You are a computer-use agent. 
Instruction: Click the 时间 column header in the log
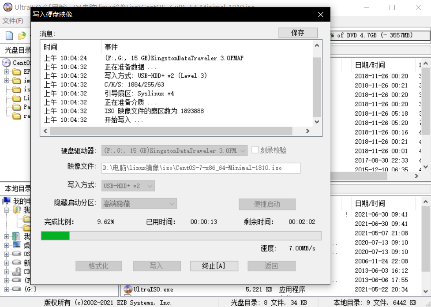71,47
